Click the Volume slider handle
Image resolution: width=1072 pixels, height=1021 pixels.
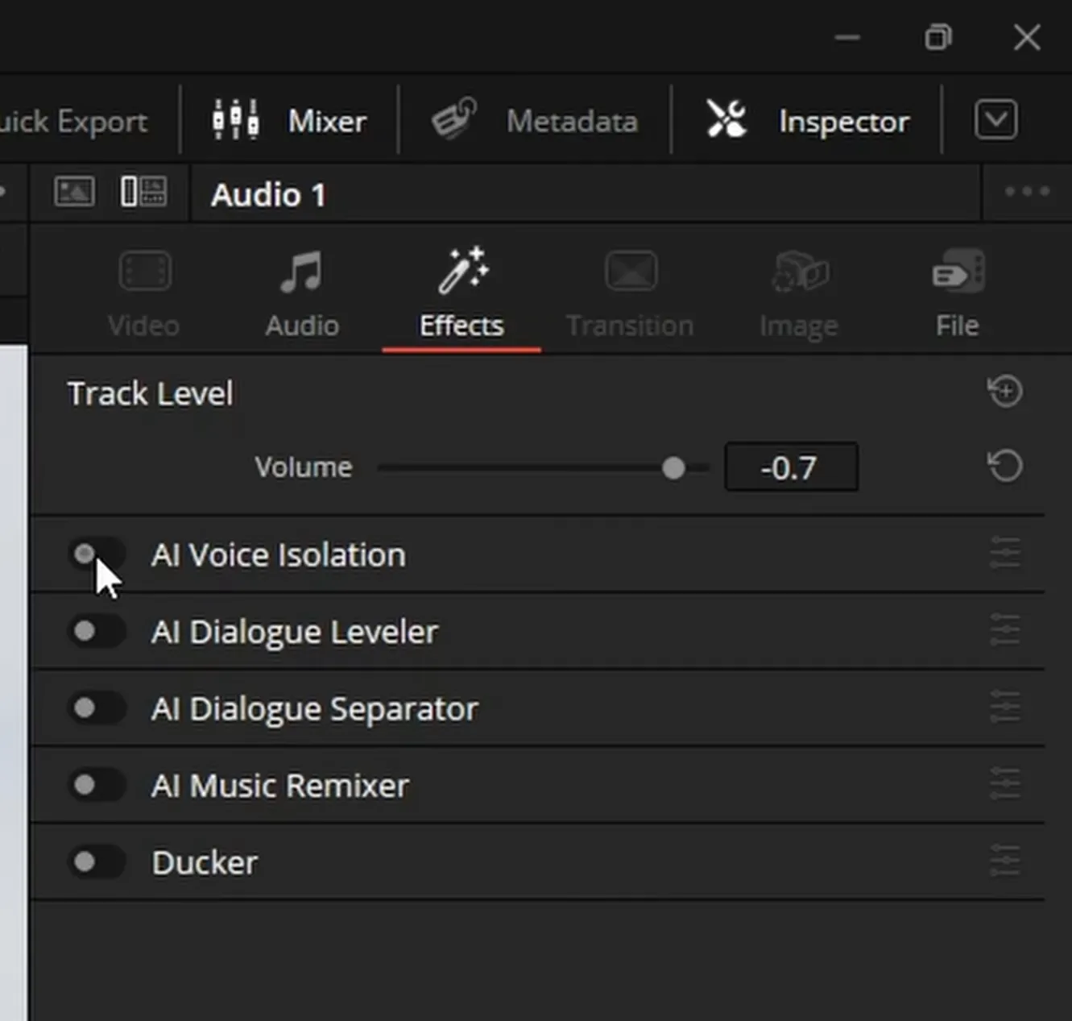click(x=673, y=467)
